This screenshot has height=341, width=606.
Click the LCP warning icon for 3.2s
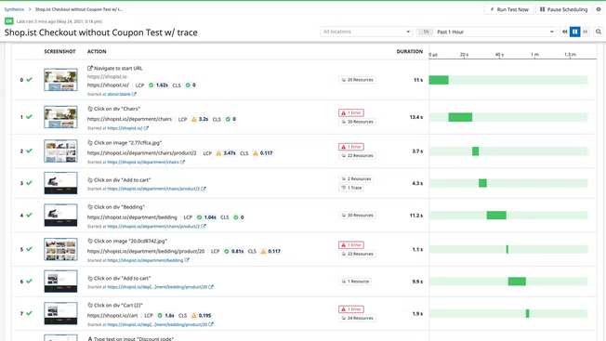194,119
